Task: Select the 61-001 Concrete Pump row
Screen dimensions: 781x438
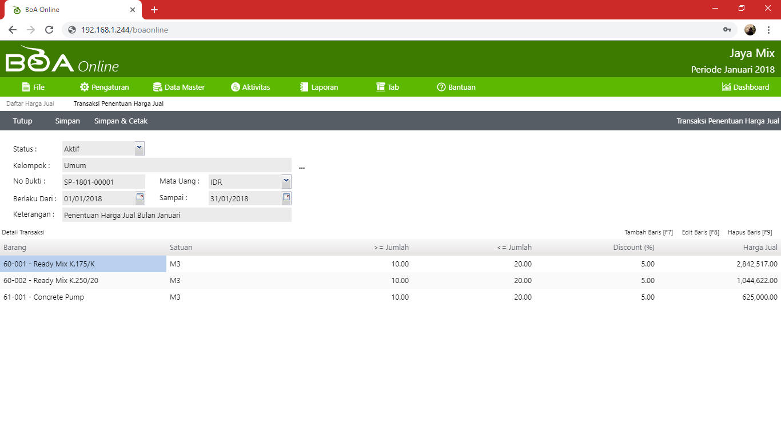Action: [x=43, y=297]
